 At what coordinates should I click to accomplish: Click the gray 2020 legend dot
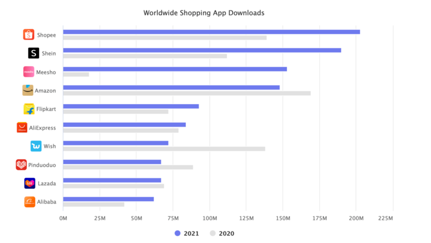(213, 233)
